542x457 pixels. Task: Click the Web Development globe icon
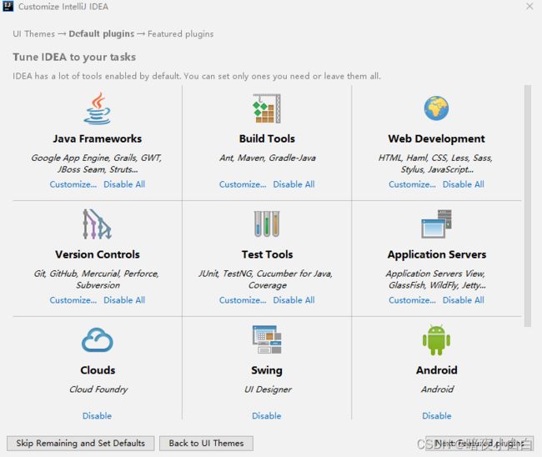[x=436, y=108]
